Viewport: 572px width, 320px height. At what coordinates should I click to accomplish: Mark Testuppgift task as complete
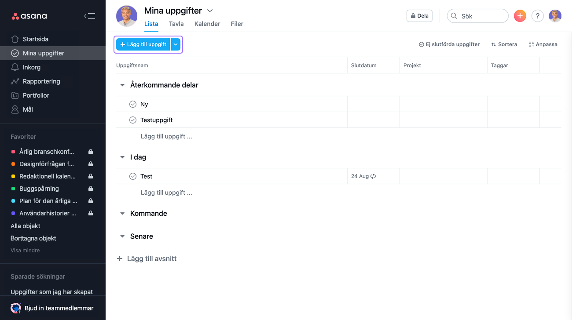click(133, 120)
